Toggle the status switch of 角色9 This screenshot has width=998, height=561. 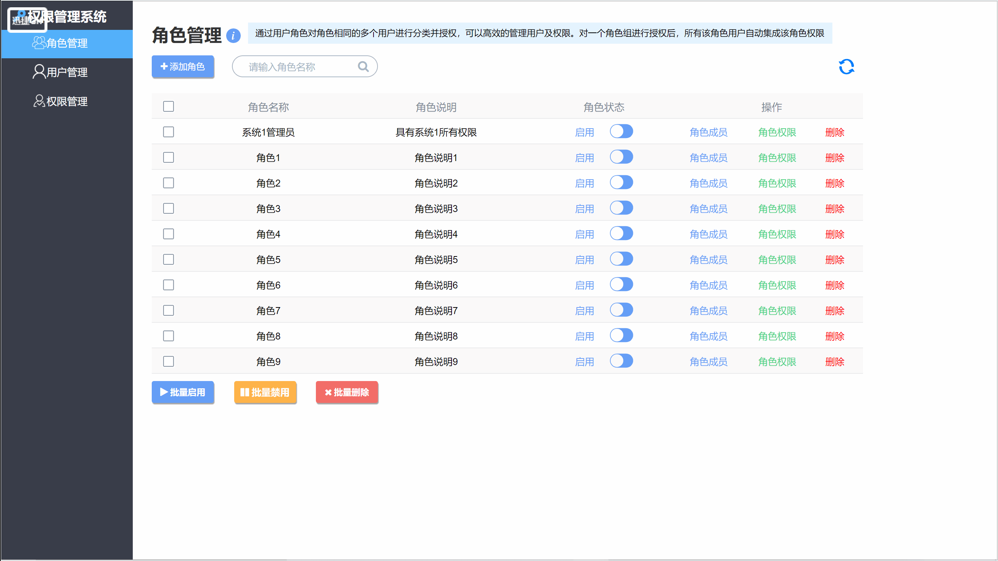tap(622, 361)
